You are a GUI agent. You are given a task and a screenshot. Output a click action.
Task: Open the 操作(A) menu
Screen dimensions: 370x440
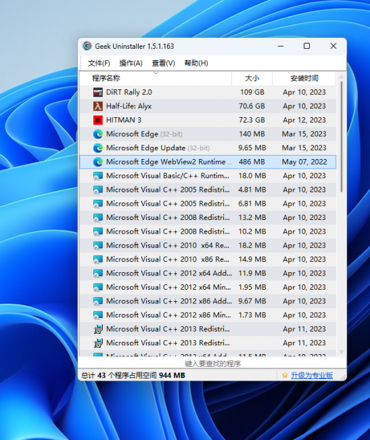(131, 63)
